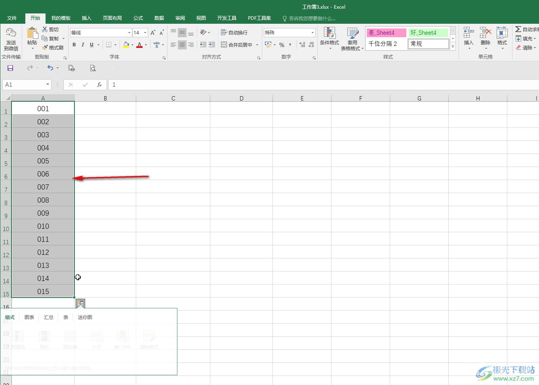The height and width of the screenshot is (385, 539).
Task: Click the Delete cells (删除) button
Action: pos(486,38)
